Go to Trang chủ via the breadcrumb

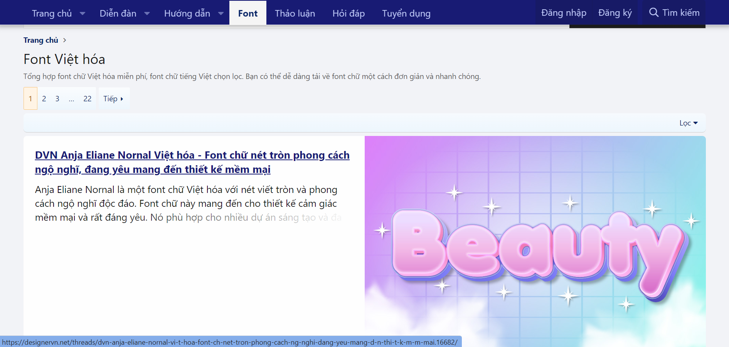[40, 40]
